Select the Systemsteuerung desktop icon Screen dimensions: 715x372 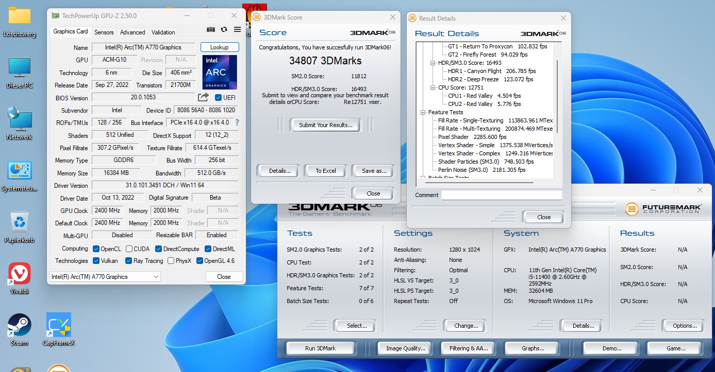pos(20,176)
